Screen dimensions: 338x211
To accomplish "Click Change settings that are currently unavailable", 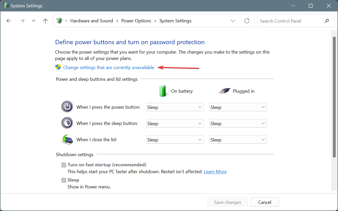I will [109, 68].
